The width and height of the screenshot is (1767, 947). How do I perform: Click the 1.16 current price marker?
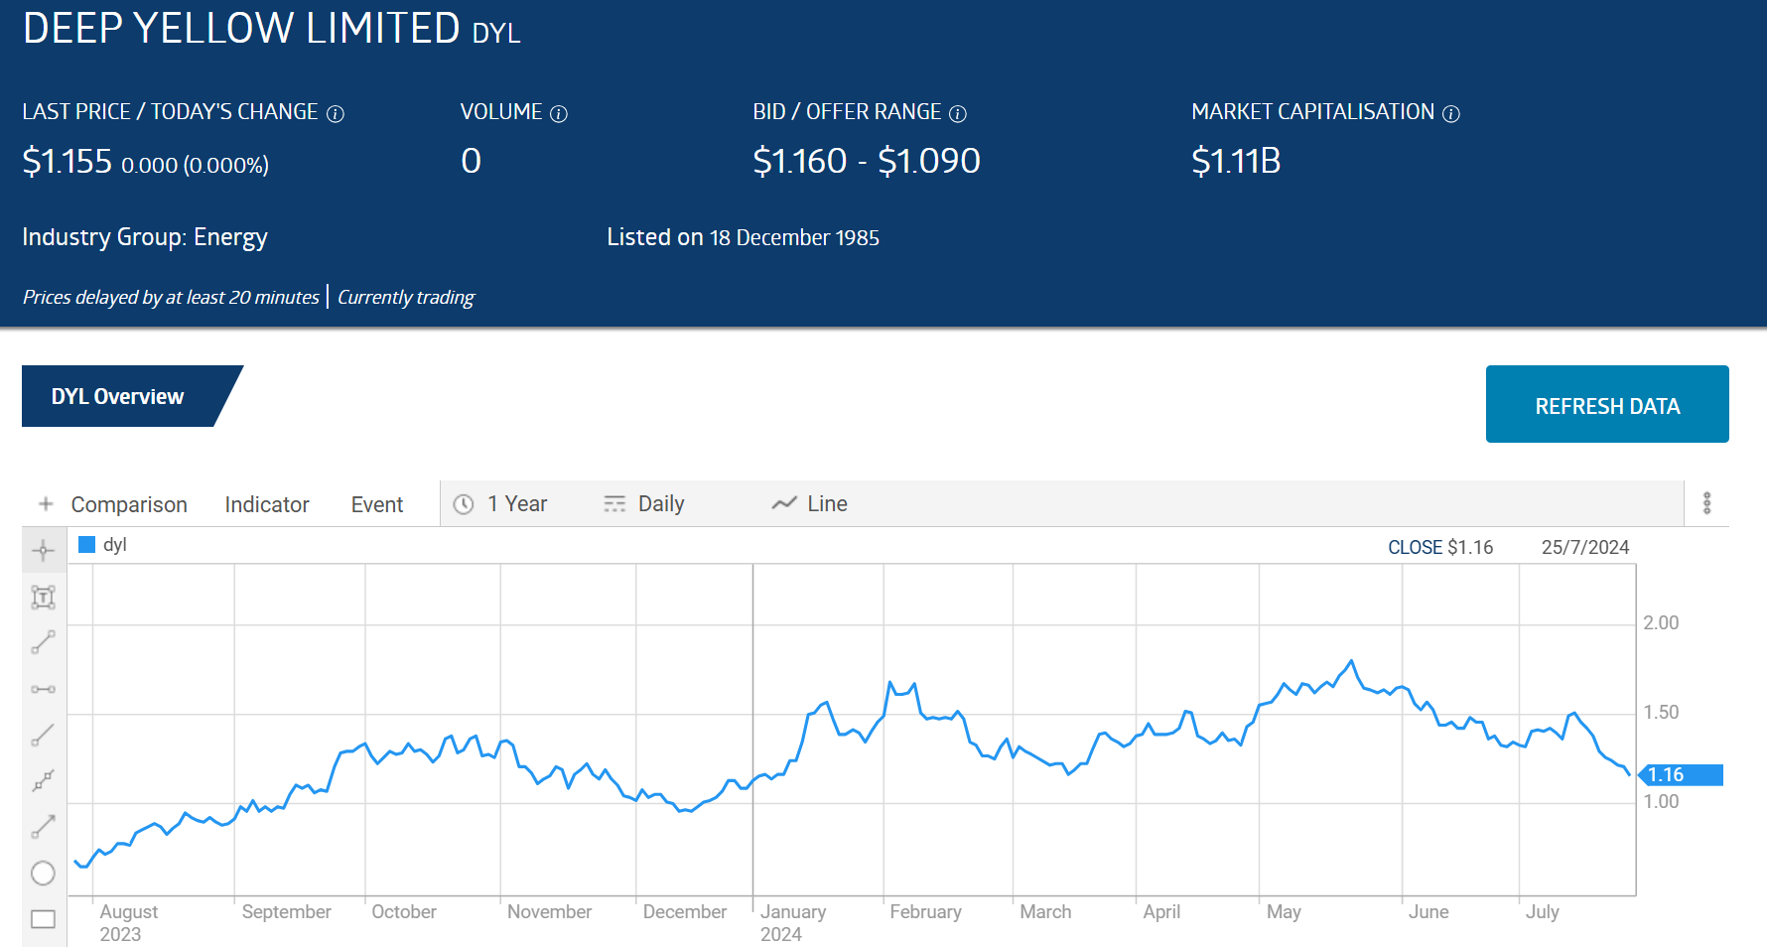pyautogui.click(x=1680, y=774)
